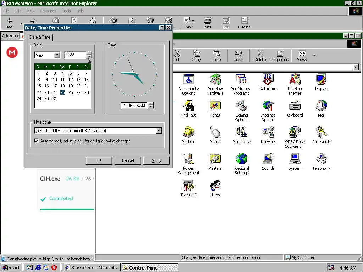Click Undo in Control Panel toolbar

[238, 56]
